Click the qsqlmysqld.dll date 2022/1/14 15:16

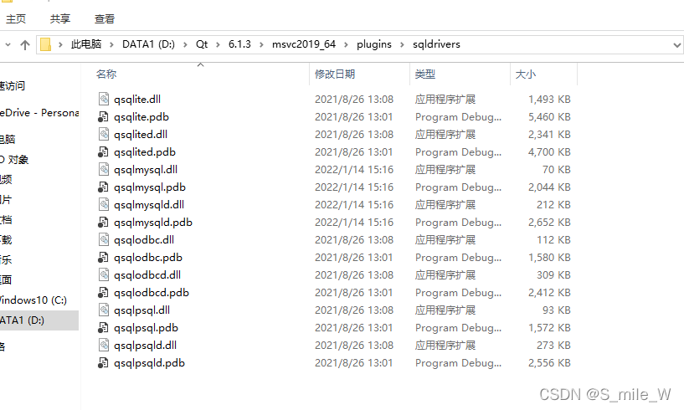click(x=354, y=204)
